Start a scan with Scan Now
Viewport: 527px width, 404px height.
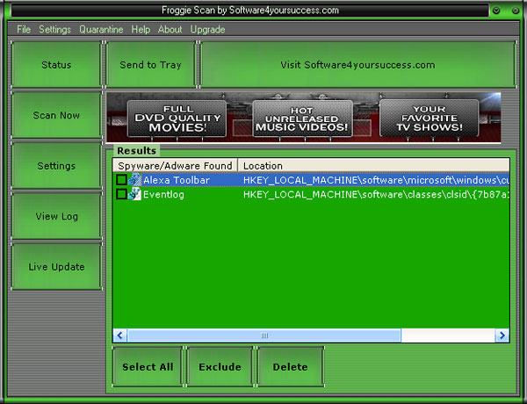coord(56,115)
